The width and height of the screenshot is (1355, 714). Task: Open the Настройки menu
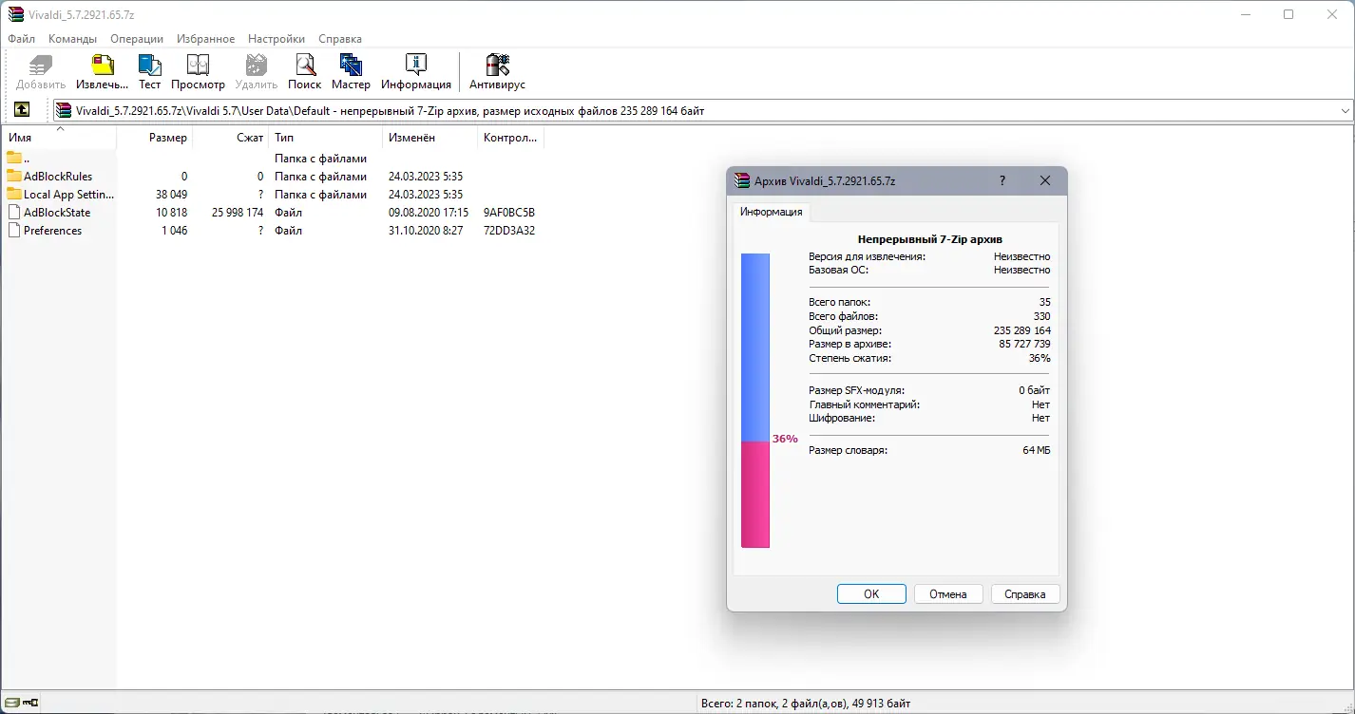pyautogui.click(x=277, y=39)
